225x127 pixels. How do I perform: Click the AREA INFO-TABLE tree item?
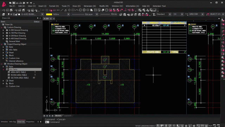18,72
